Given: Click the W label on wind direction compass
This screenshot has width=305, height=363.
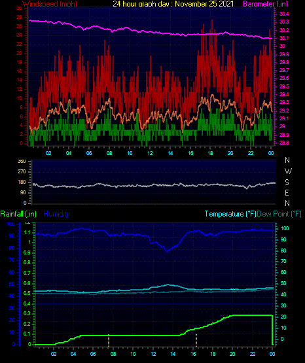Looking at the screenshot, I should click(288, 171).
